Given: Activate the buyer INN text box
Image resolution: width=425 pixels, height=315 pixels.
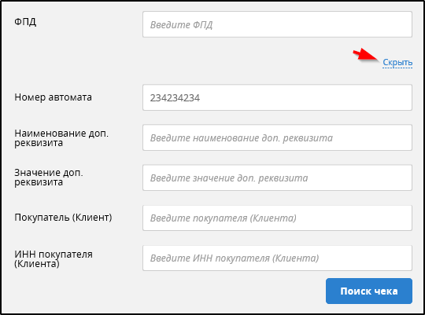Looking at the screenshot, I should [x=277, y=258].
